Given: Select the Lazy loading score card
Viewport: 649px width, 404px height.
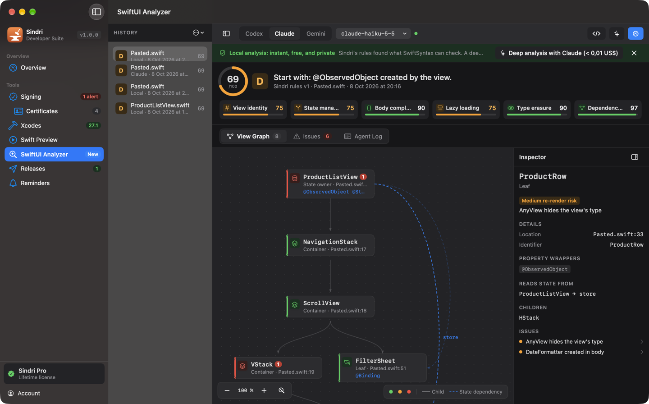Looking at the screenshot, I should pyautogui.click(x=466, y=110).
